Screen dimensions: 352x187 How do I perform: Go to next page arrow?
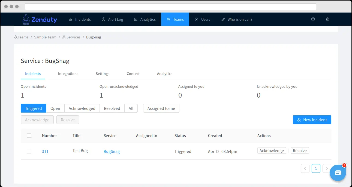[327, 168]
